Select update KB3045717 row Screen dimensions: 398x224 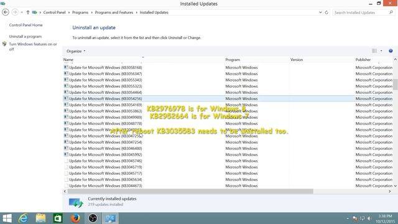[228, 173]
